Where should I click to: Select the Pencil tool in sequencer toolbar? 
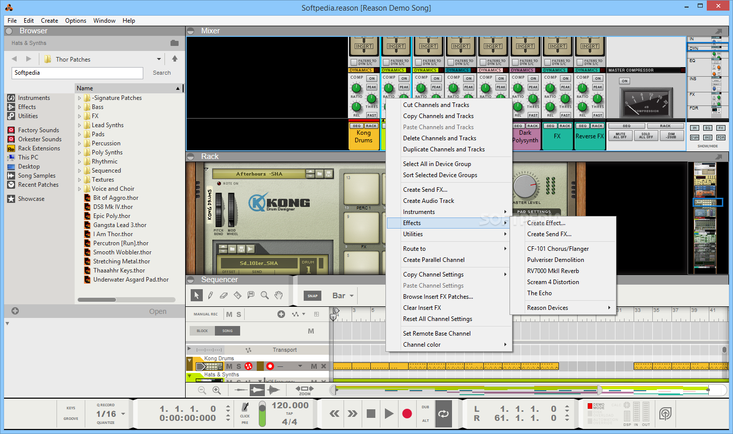[210, 295]
